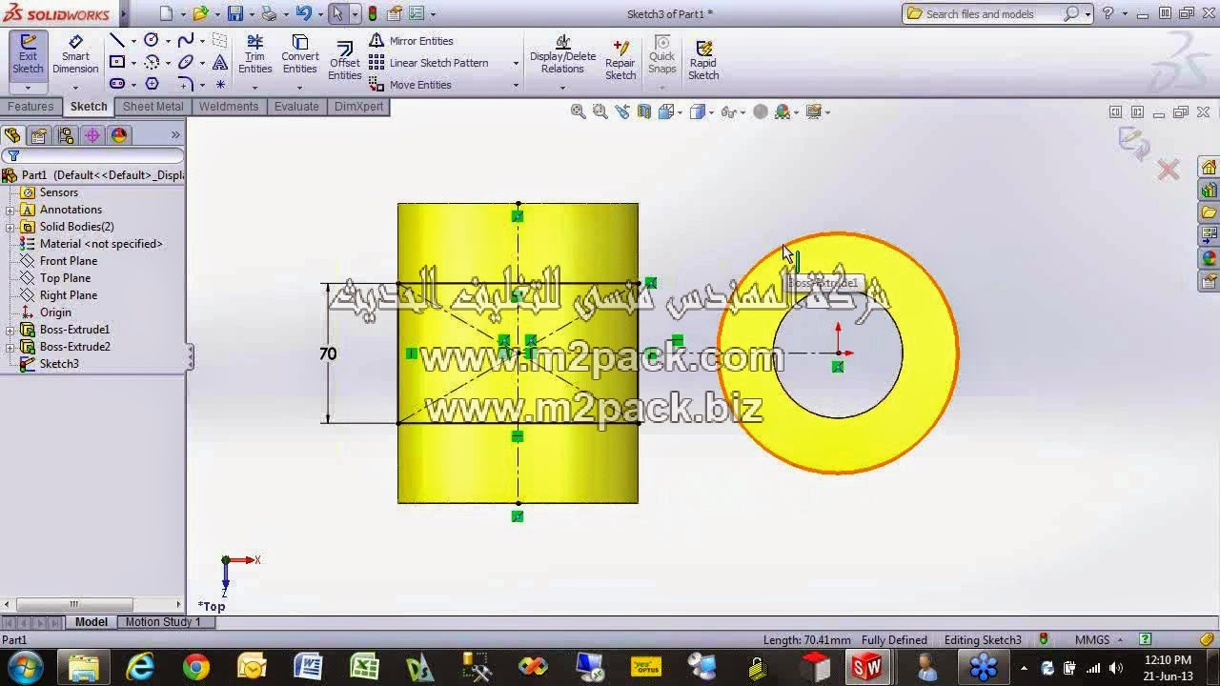Select the Line sketch tool

[117, 40]
